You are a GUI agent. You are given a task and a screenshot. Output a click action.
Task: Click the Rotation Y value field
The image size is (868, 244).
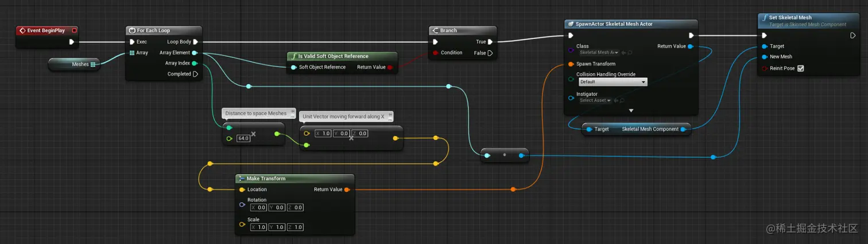[277, 207]
